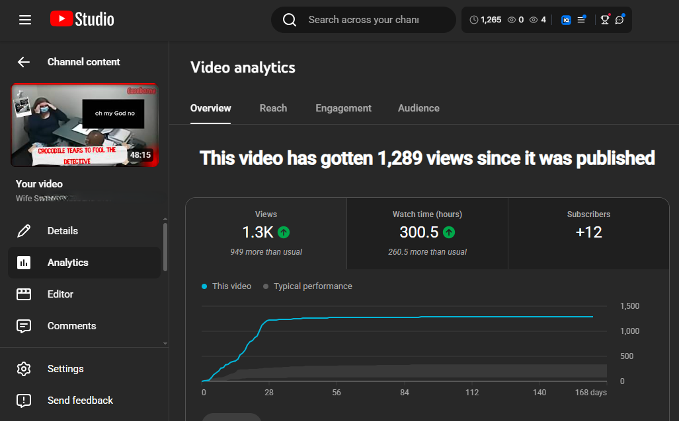
Task: Click the list menu icon with blue dot
Action: tap(581, 20)
